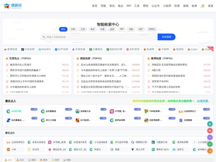Open 小程序 in the top navigation
This screenshot has width=216, height=162.
point(167,6)
